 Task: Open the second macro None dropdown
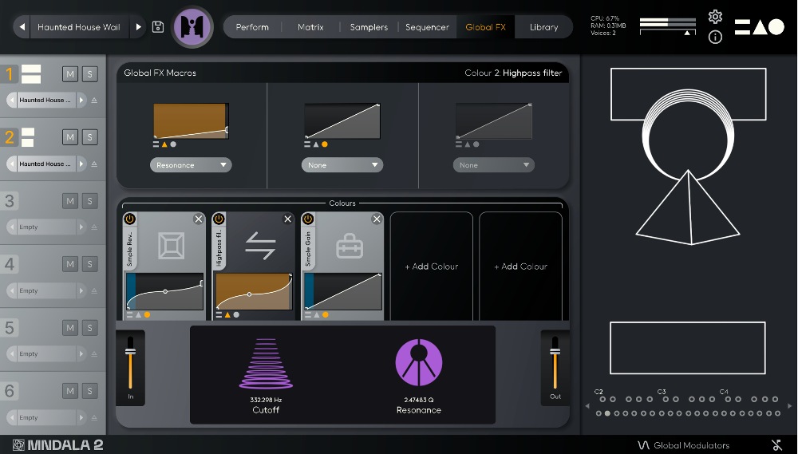[x=342, y=165]
